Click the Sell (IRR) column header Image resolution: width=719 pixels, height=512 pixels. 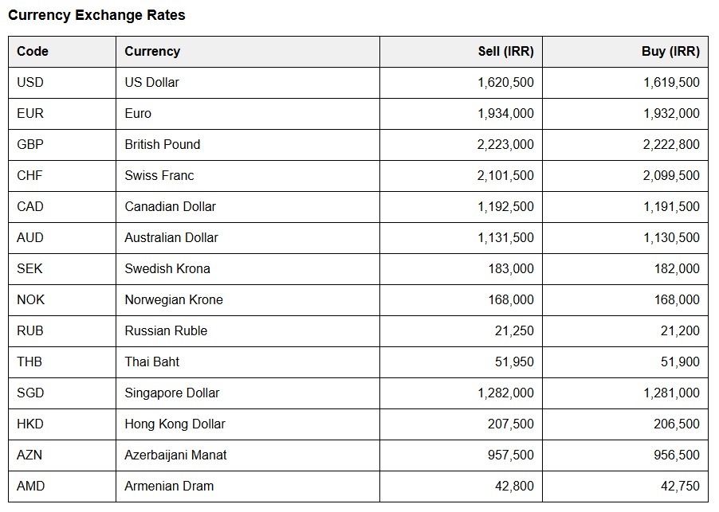point(505,52)
